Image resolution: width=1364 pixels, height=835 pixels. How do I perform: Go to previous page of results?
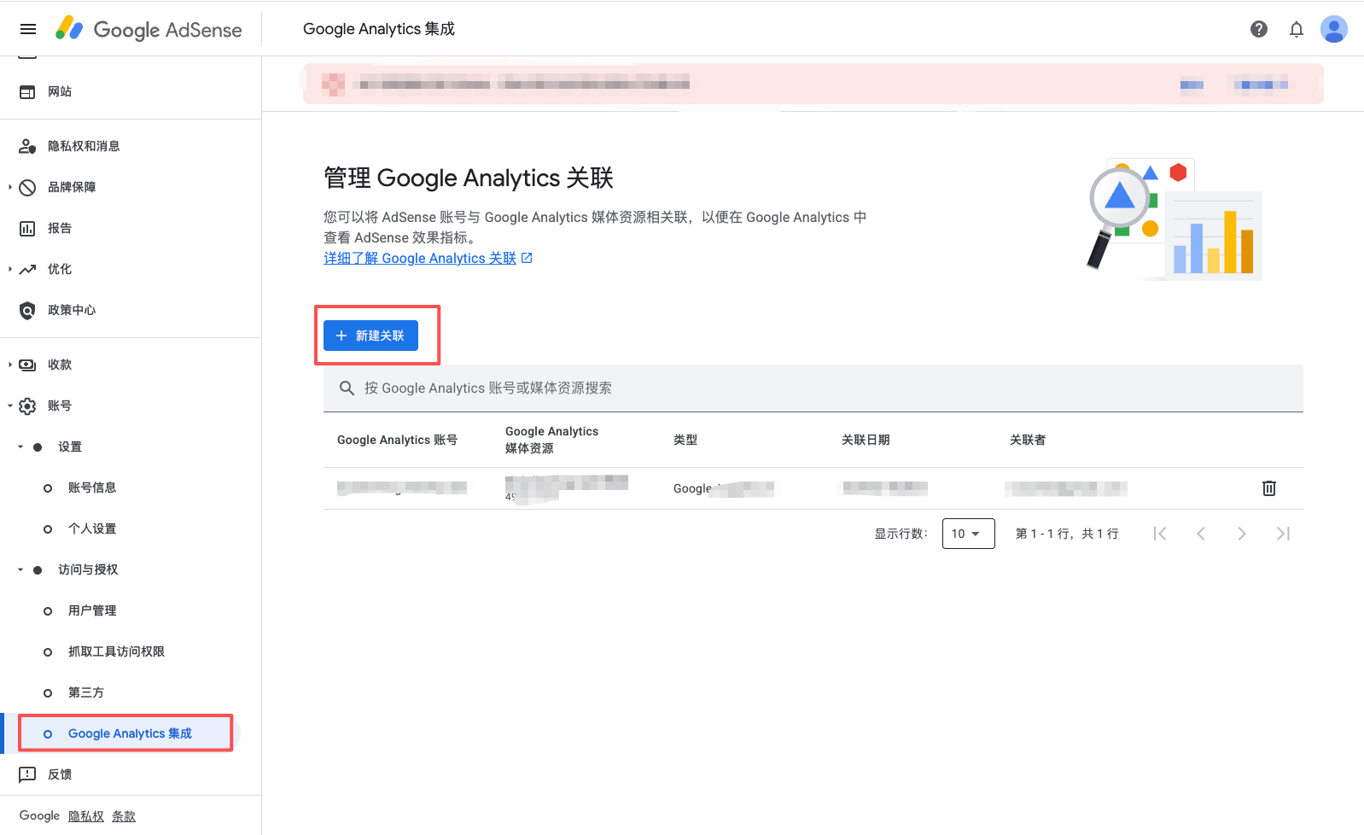[1201, 534]
